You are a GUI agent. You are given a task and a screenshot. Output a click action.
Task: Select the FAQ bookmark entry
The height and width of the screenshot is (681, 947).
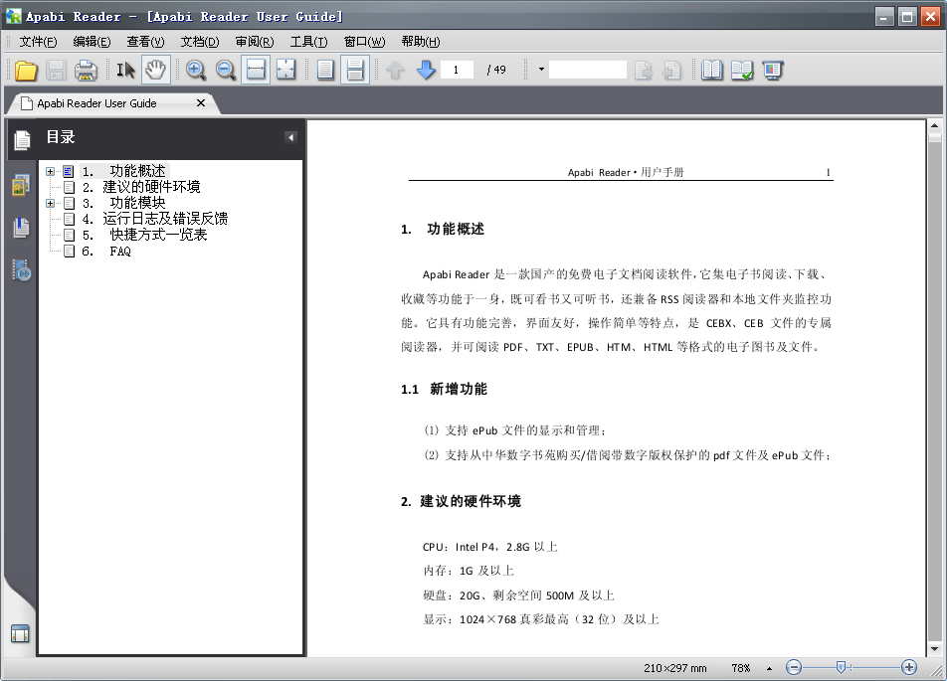point(119,251)
